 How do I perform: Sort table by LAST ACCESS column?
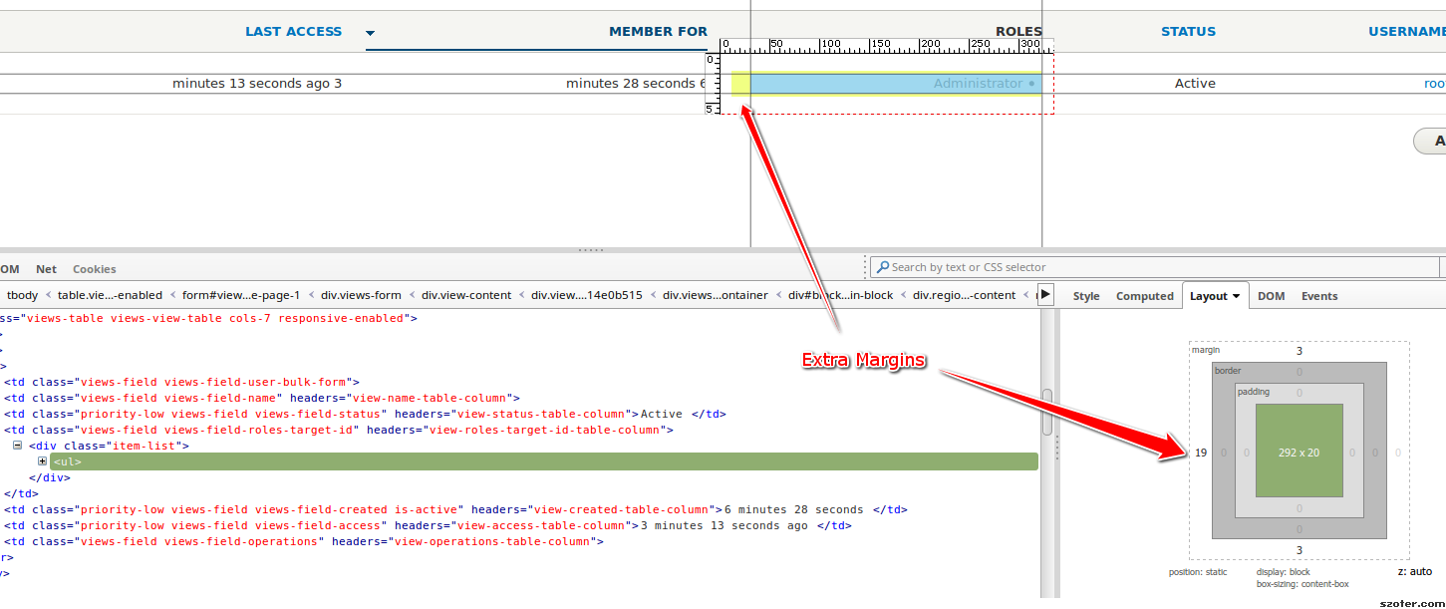click(x=293, y=32)
